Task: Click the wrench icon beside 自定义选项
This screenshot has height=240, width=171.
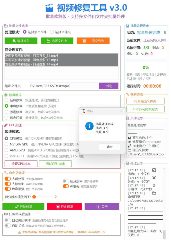Action: pyautogui.click(x=6, y=173)
